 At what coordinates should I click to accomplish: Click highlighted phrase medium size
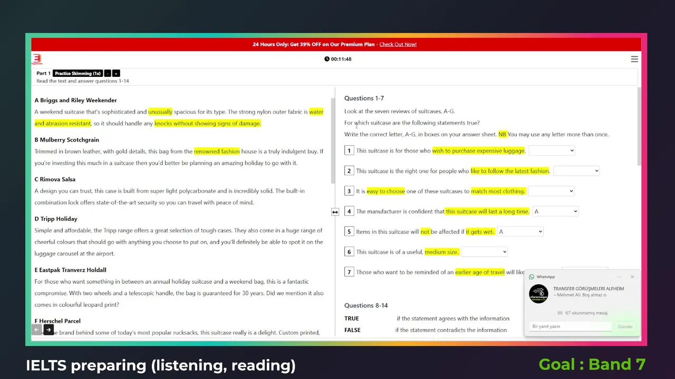coord(442,252)
